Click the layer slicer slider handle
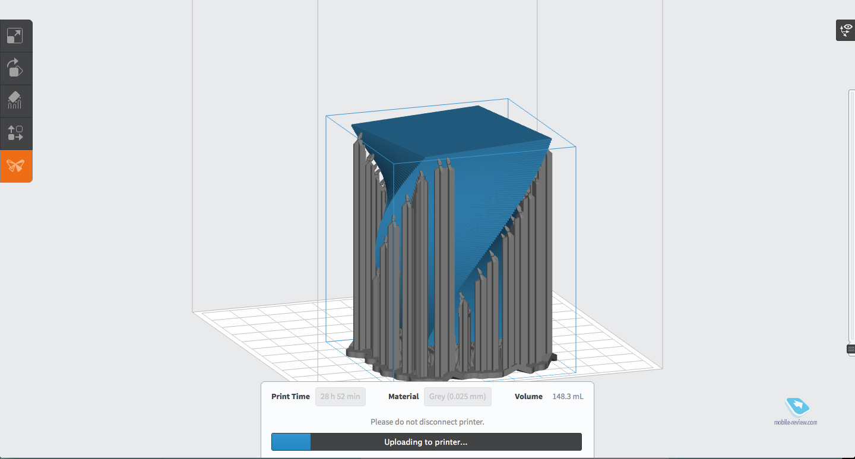 click(851, 349)
